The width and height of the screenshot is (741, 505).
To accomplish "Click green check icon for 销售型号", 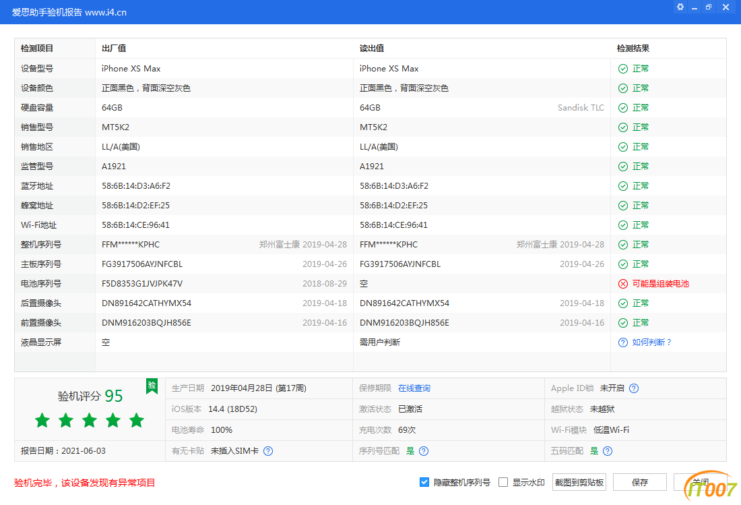I will (x=623, y=127).
